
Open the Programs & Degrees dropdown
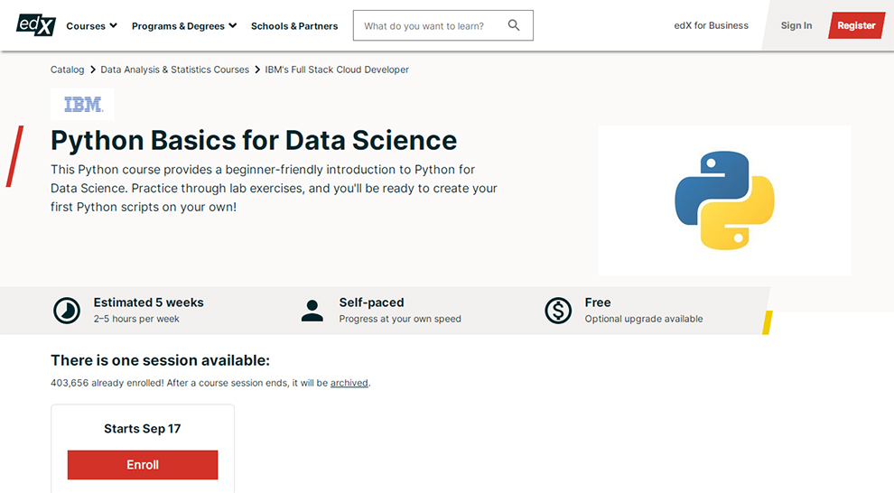[x=184, y=25]
